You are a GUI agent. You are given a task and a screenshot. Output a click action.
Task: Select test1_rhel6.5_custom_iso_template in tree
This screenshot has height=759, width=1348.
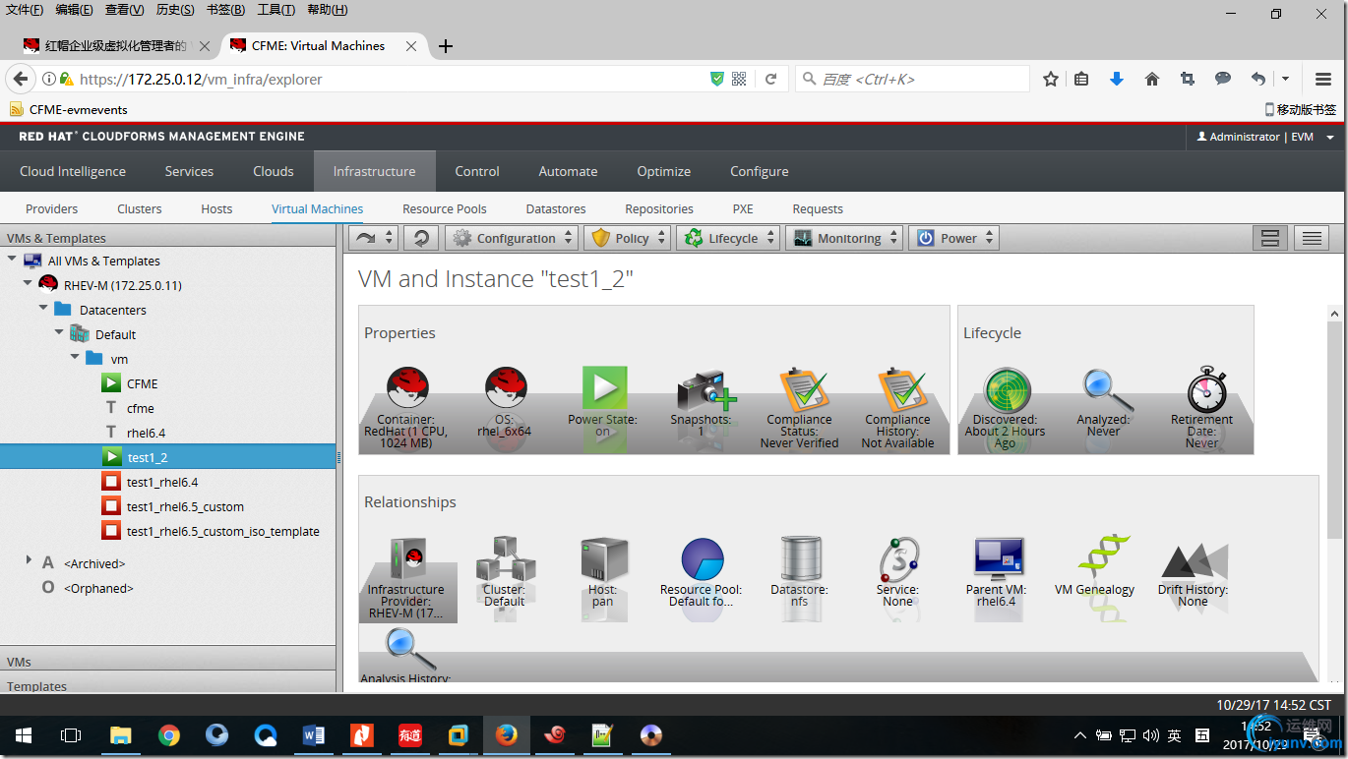tap(222, 531)
